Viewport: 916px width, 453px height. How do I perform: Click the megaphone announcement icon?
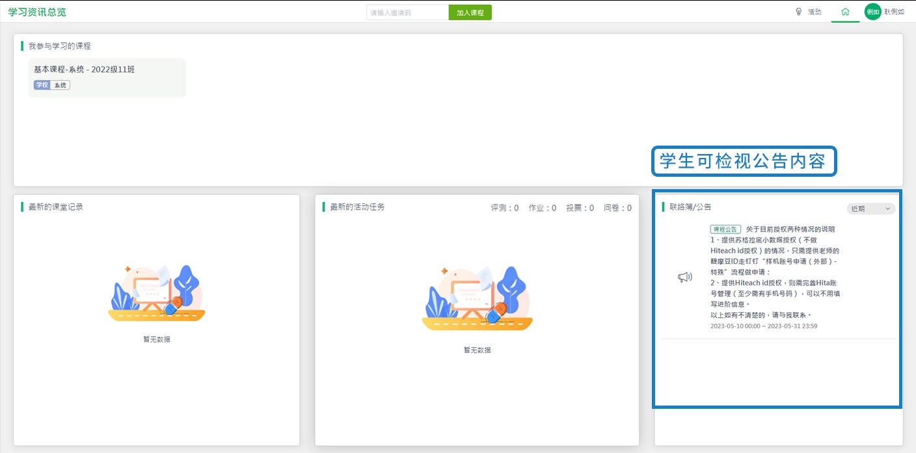tap(684, 278)
